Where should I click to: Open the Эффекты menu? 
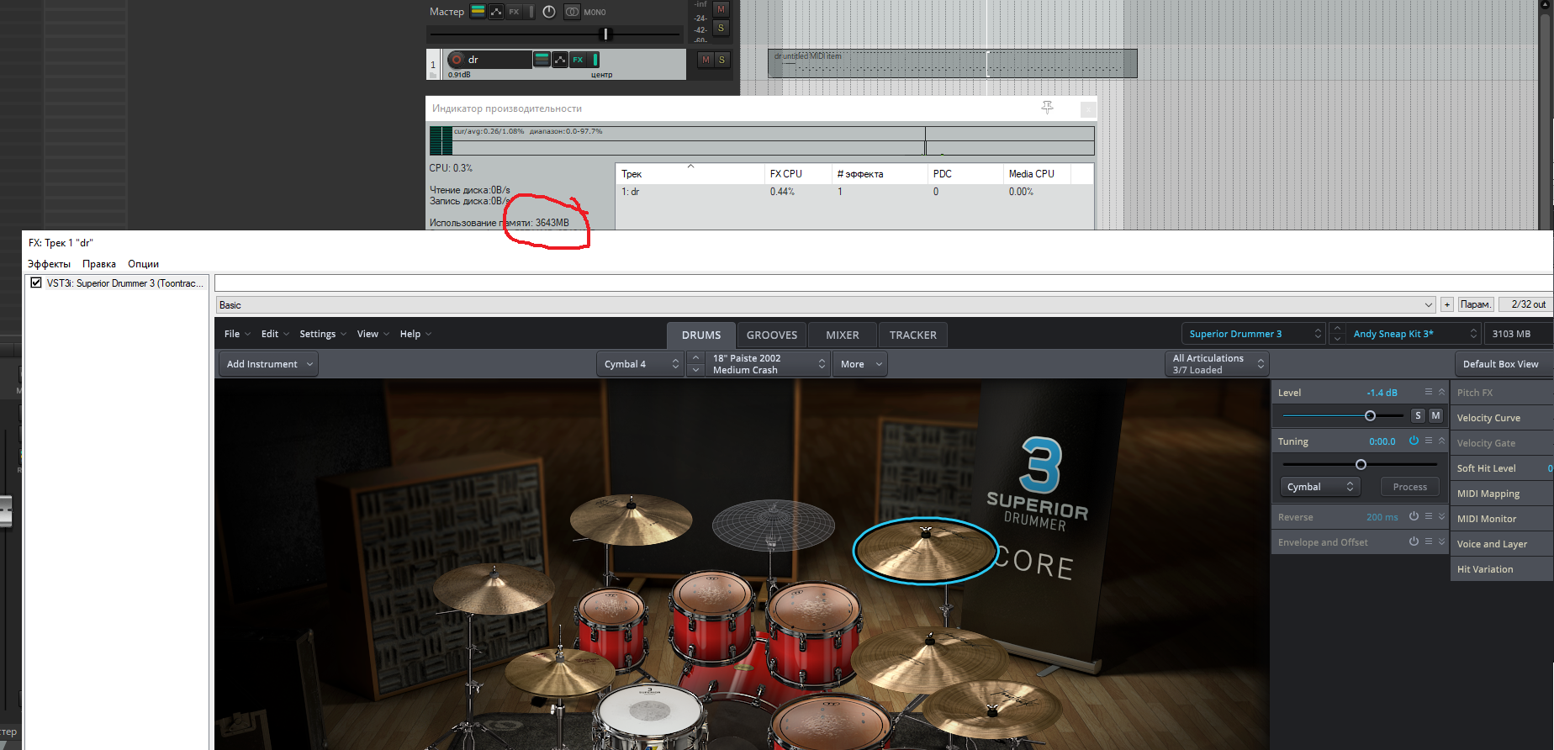point(49,264)
